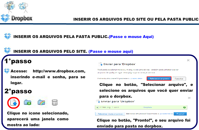Image resolution: width=199 pixels, height=130 pixels.
Task: Click the blue 'Selecionar arquivos' button
Action: tap(159, 79)
